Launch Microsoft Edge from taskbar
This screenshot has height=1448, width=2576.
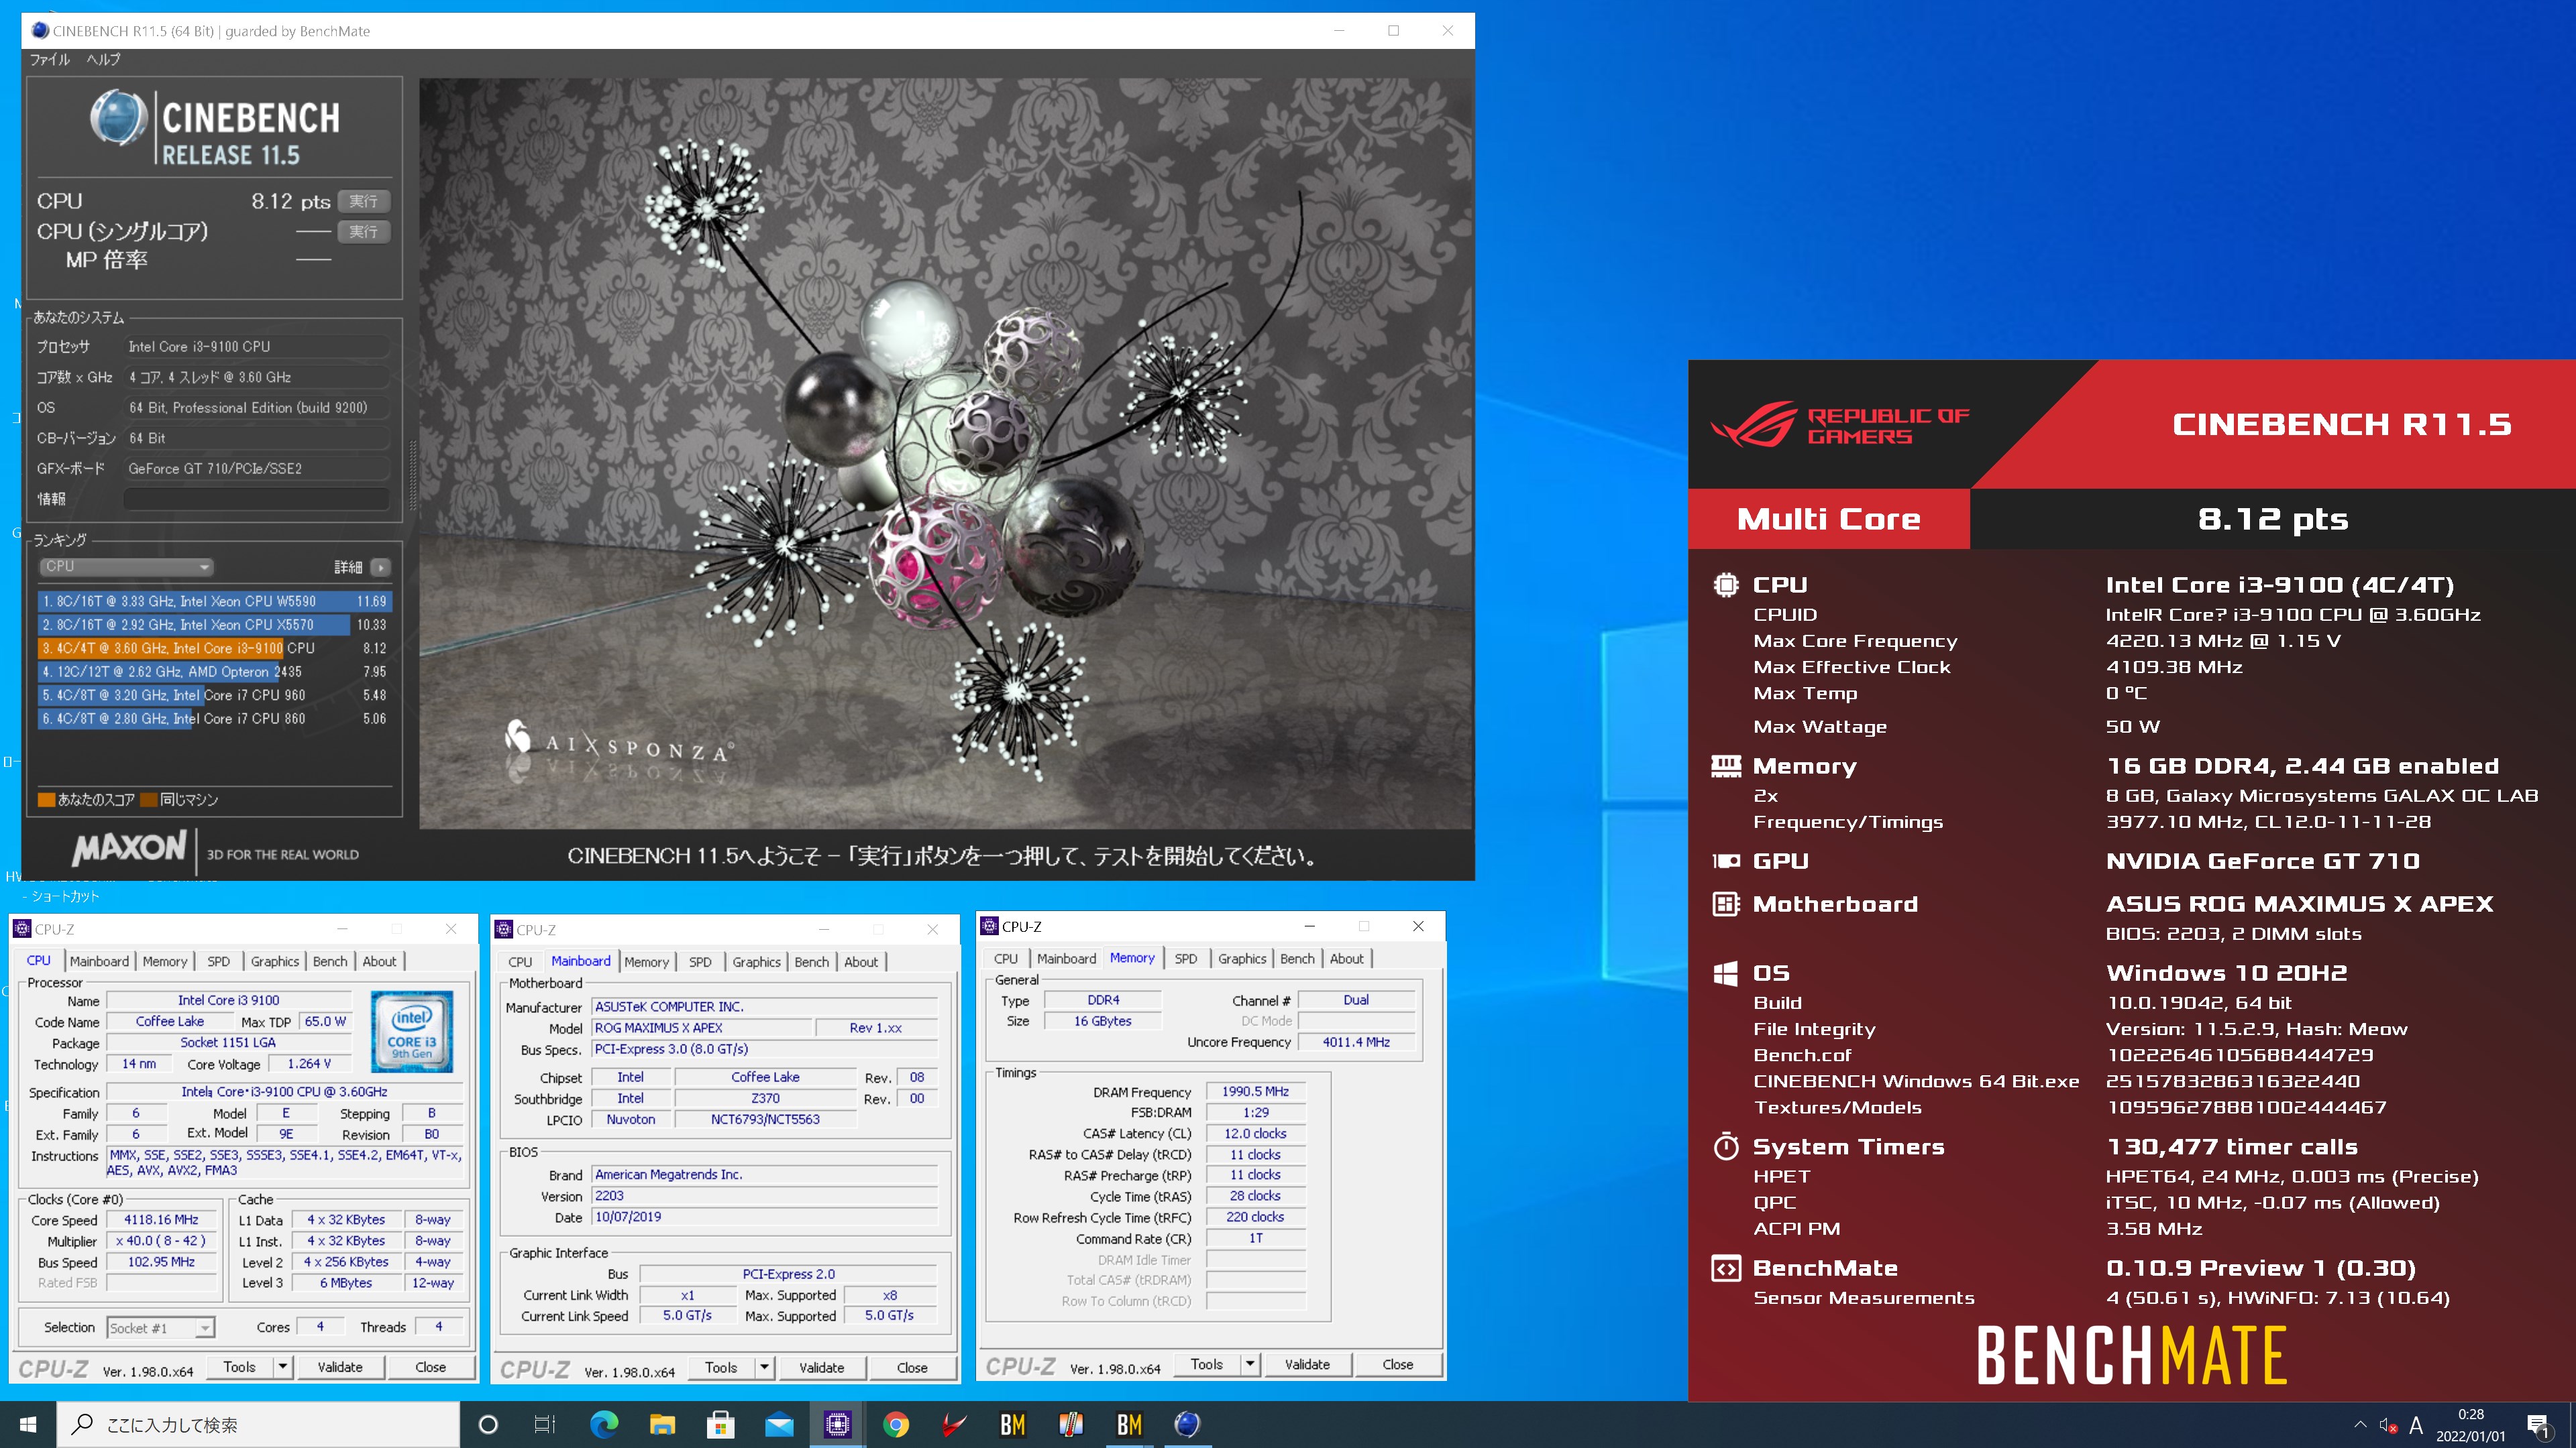604,1424
